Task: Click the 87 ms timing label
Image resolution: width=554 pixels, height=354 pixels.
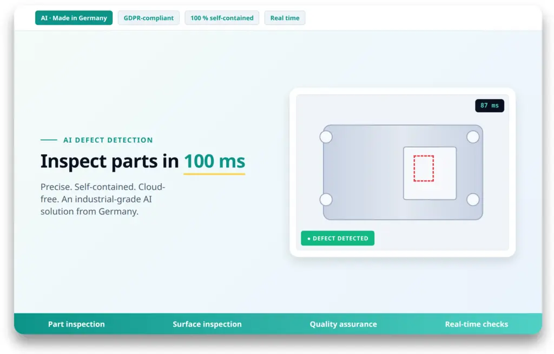Action: [x=490, y=105]
